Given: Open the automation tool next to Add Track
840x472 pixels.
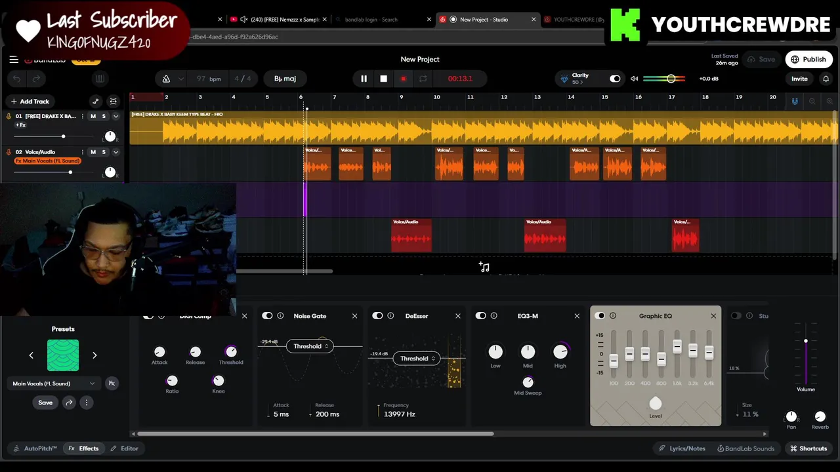Looking at the screenshot, I should pyautogui.click(x=96, y=102).
